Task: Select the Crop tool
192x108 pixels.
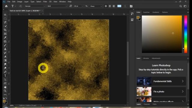Action: [x=5, y=30]
